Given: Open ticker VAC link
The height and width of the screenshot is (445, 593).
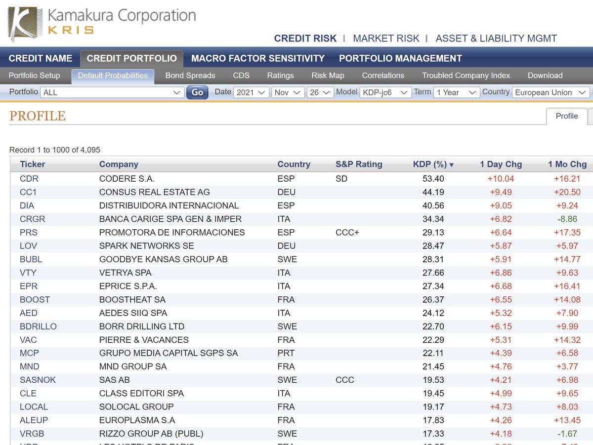Looking at the screenshot, I should [28, 339].
